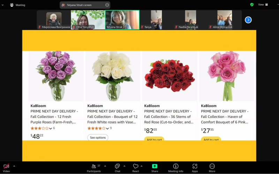Click purple roses product image
Viewport: 279px width, 174px height.
[x=56, y=76]
